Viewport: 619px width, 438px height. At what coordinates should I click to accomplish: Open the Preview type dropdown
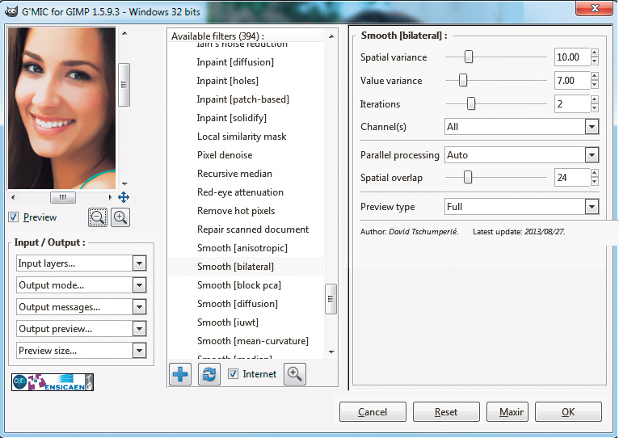click(x=521, y=207)
